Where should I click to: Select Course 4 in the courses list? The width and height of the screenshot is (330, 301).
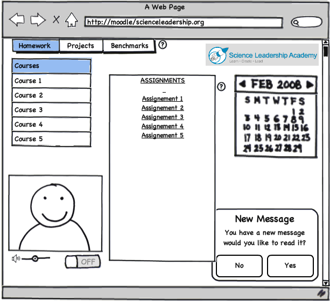51,124
